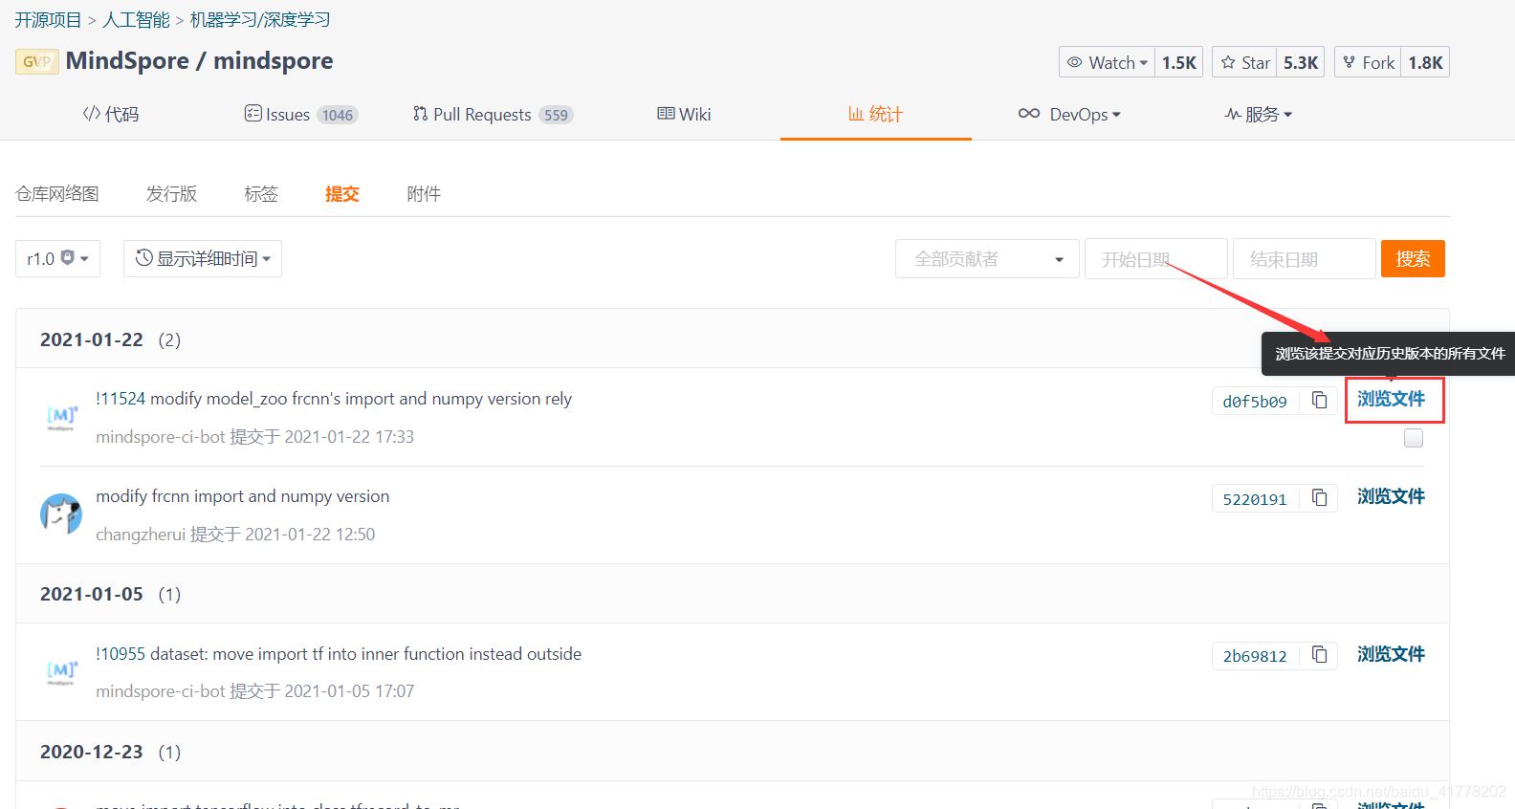This screenshot has height=809, width=1515.
Task: Open commit modify frcnn import and numpy version
Action: (243, 496)
